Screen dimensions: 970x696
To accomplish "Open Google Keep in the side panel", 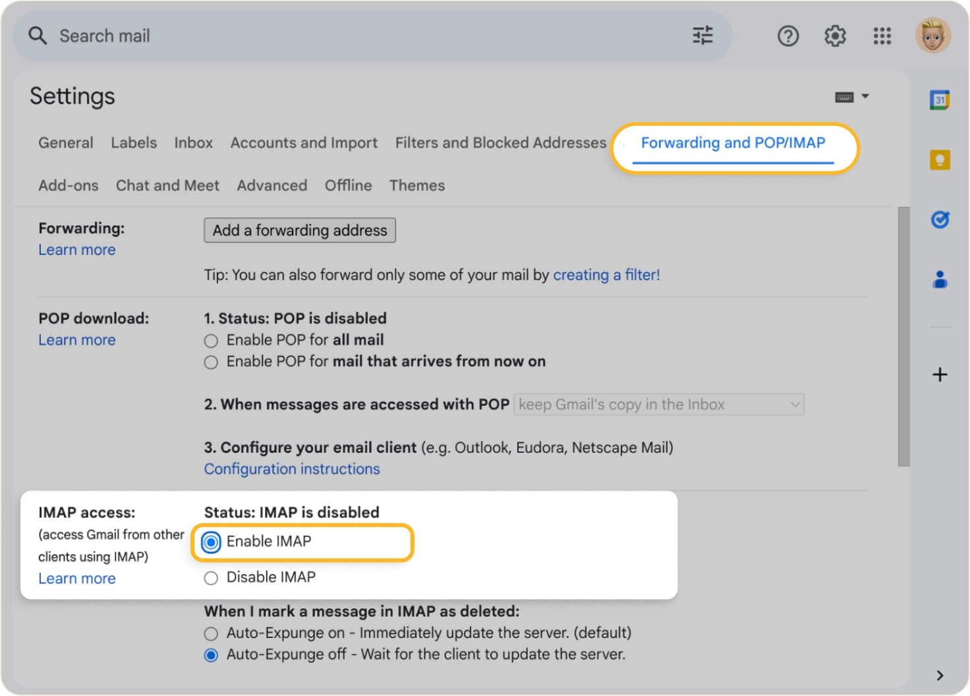I will pos(940,159).
